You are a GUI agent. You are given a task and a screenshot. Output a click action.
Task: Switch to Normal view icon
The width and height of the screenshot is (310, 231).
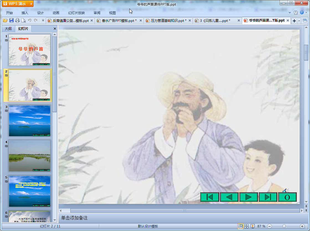240,226
